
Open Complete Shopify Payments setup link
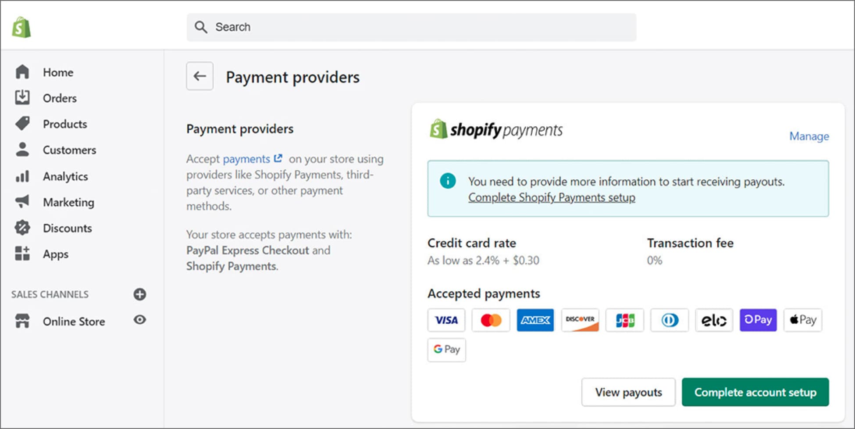(x=552, y=197)
